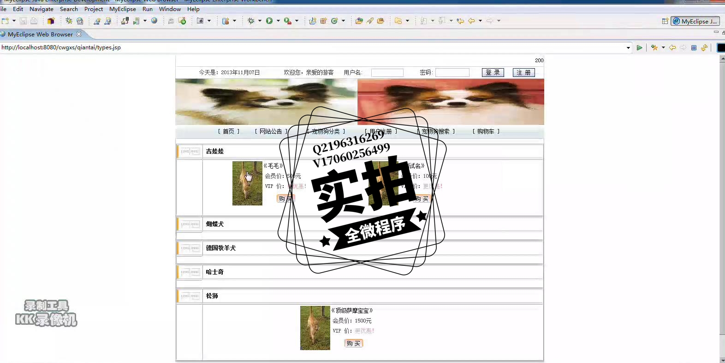Click the browser Stop square icon

(694, 47)
